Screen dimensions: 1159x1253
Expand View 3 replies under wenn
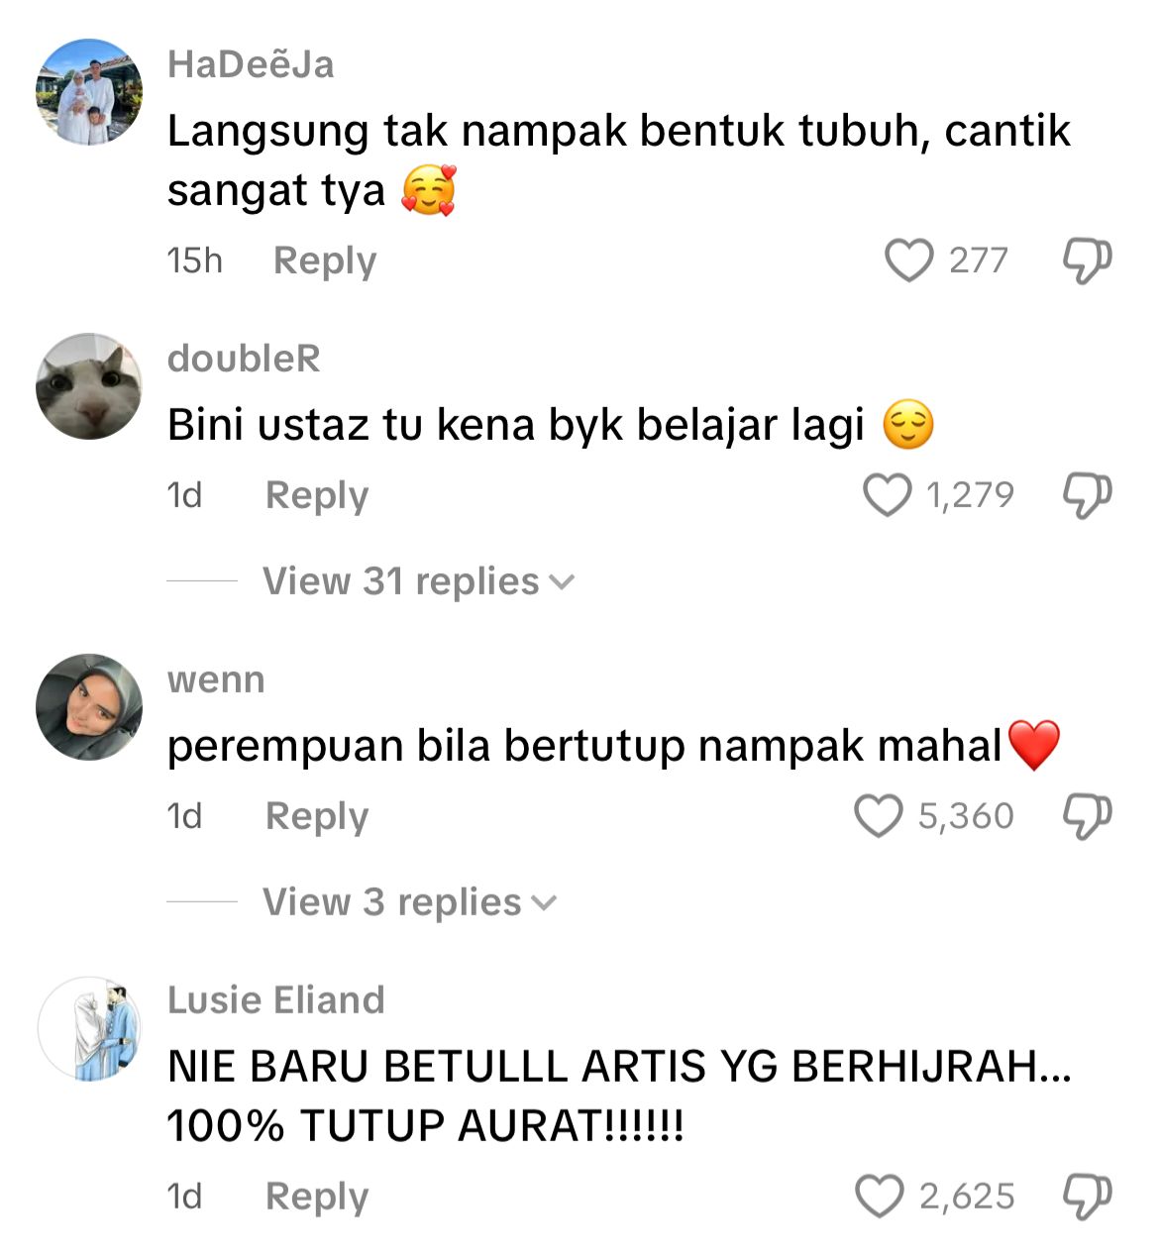410,902
